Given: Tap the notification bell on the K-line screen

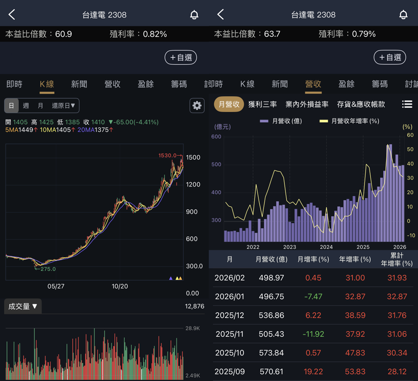Looking at the screenshot, I should click(194, 14).
